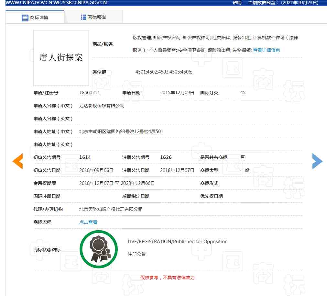Click the 帮助 help link
The width and height of the screenshot is (327, 296).
pos(237,3)
